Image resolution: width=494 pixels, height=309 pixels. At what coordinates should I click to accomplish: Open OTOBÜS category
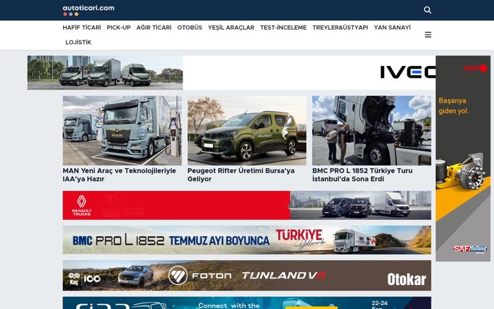189,27
